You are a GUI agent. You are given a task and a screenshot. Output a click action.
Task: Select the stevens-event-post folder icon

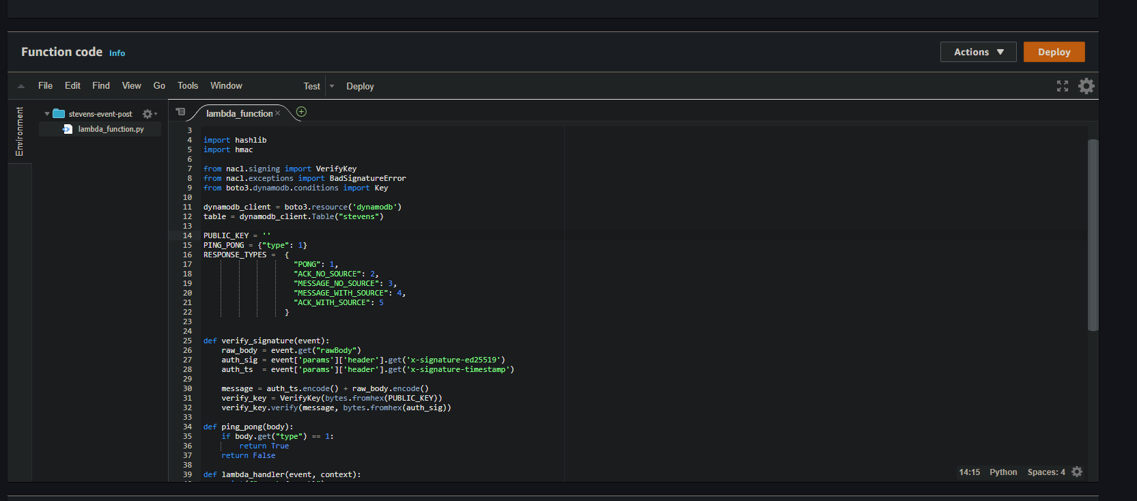pos(59,114)
